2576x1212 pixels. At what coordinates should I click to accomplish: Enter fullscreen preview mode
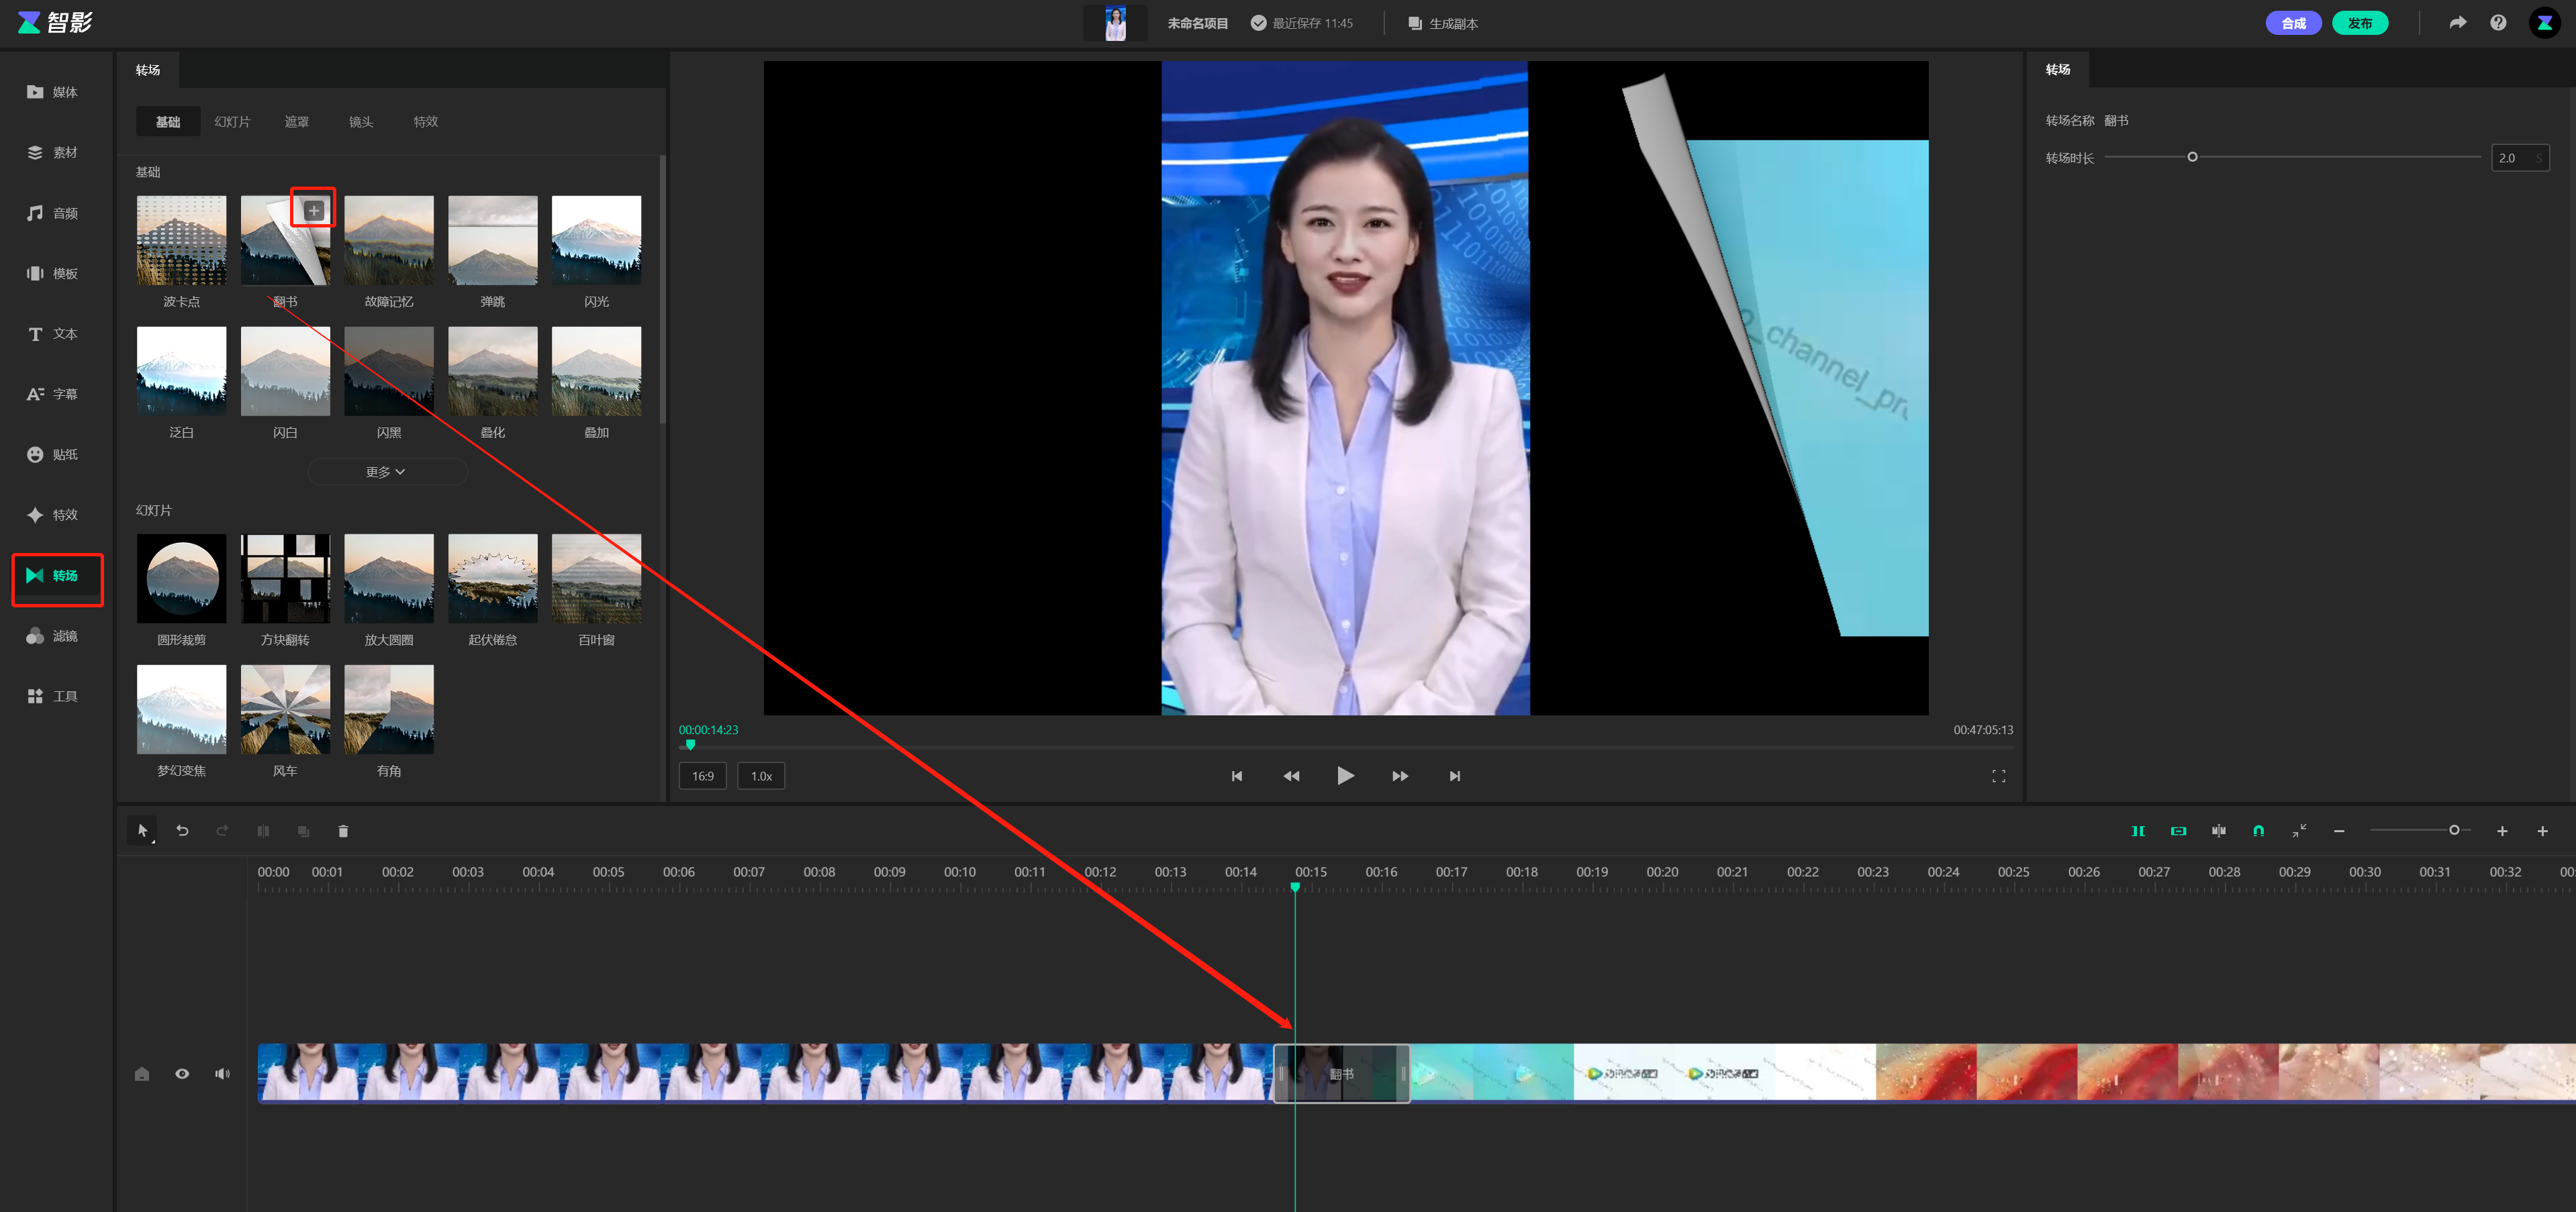pyautogui.click(x=1998, y=776)
